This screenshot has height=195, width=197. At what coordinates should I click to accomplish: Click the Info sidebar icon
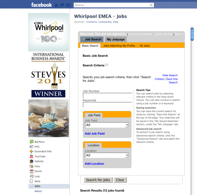pos(31,146)
